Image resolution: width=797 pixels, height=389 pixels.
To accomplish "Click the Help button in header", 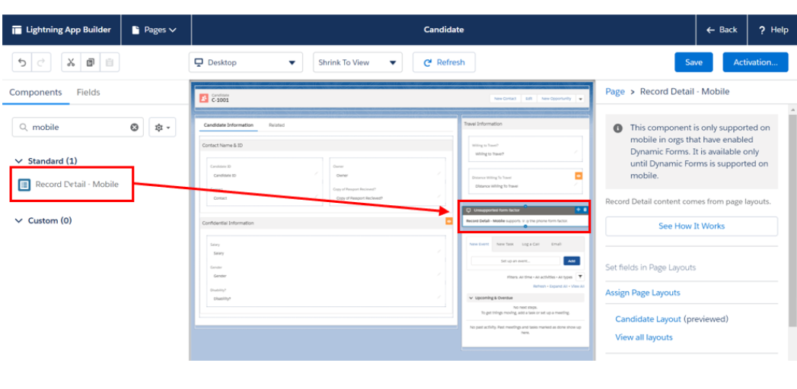I will click(773, 30).
